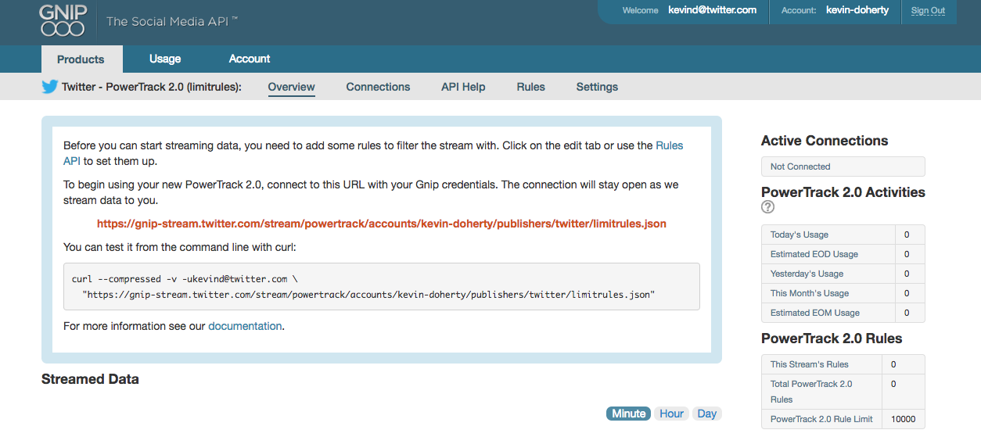Open the Usage tab
The image size is (981, 437).
pyautogui.click(x=165, y=59)
